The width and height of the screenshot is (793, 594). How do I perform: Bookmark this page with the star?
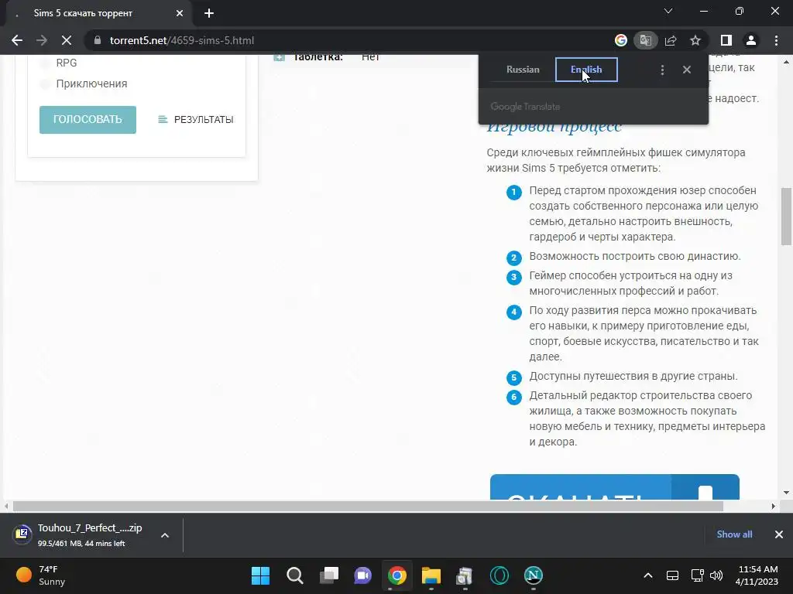point(695,40)
